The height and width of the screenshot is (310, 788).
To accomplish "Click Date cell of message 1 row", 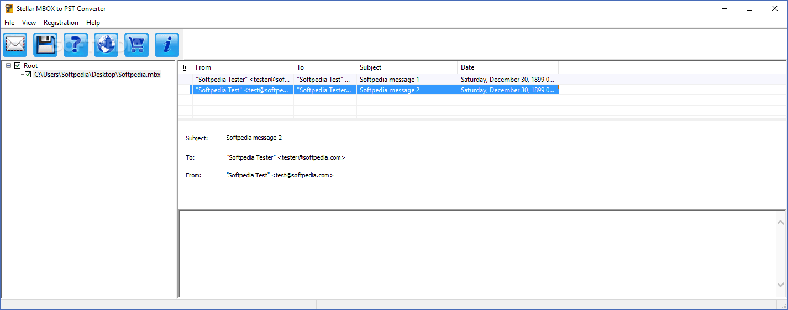I will click(x=508, y=80).
